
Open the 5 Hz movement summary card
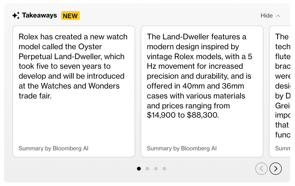[x=202, y=92]
